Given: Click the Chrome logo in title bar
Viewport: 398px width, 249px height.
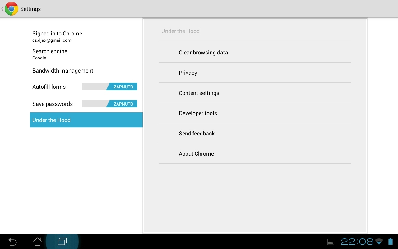Looking at the screenshot, I should coord(11,8).
